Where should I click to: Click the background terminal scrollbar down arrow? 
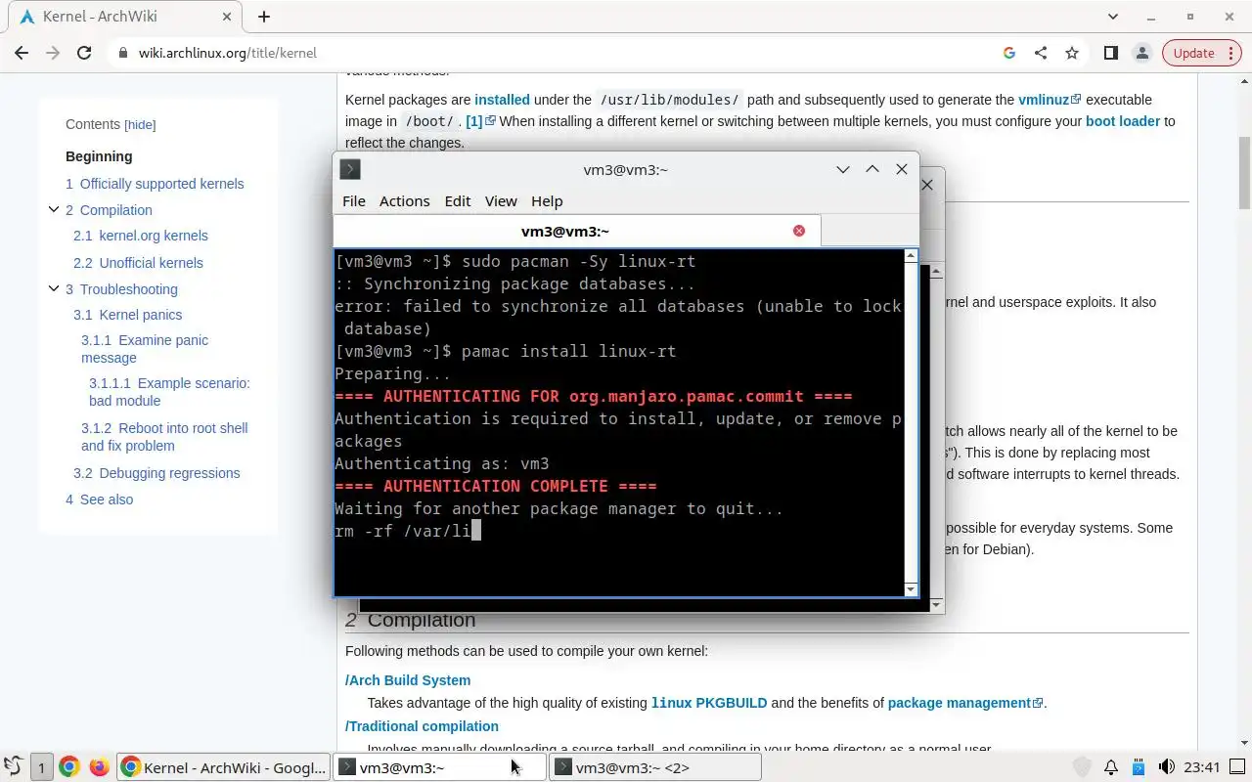pos(936,605)
